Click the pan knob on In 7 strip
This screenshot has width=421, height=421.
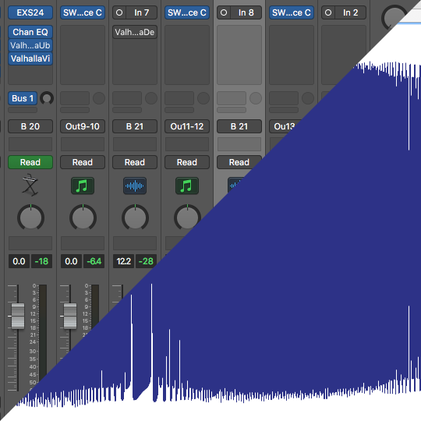(135, 218)
